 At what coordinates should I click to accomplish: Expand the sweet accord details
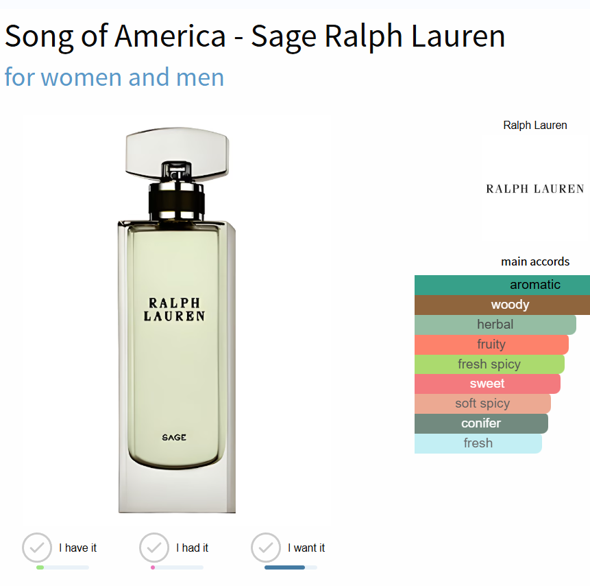(487, 384)
